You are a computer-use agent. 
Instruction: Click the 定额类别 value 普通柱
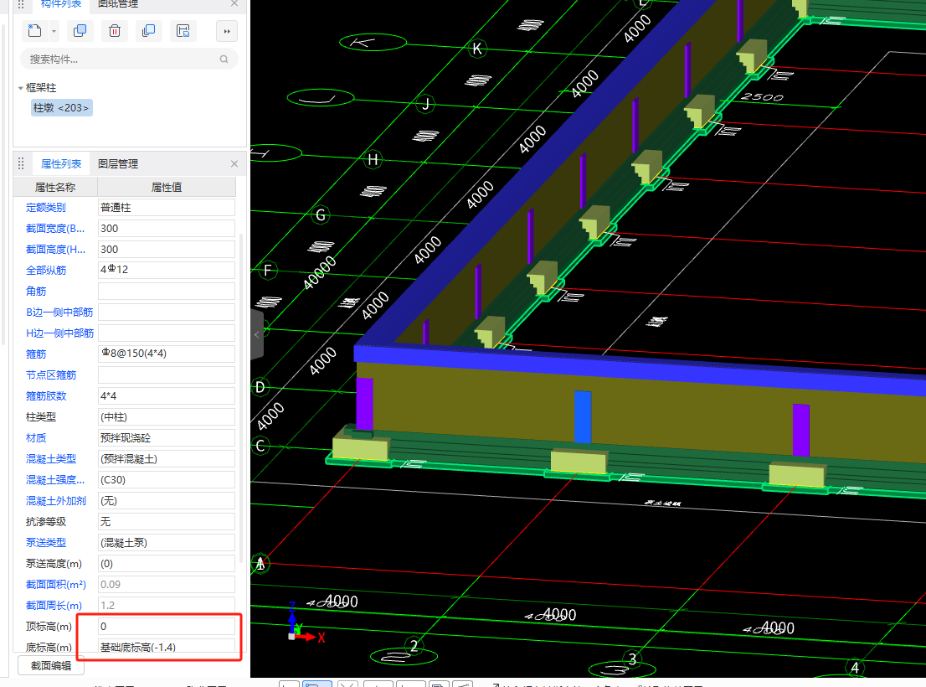pos(167,207)
